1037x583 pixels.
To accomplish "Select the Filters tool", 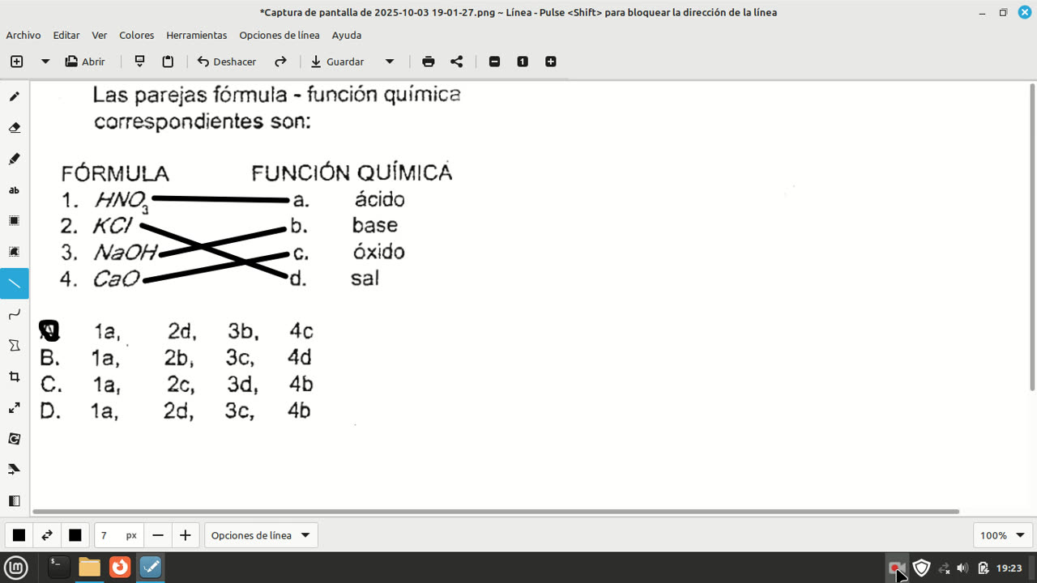I will tap(14, 500).
